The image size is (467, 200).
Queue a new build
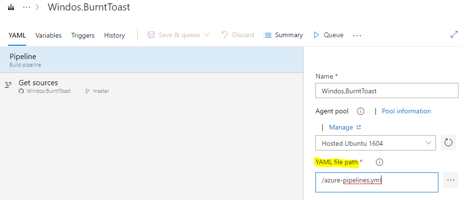pos(328,35)
